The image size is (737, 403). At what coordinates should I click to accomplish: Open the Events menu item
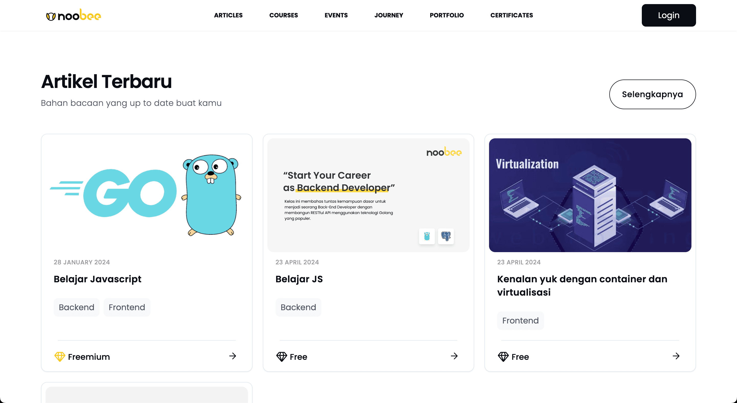click(x=336, y=15)
